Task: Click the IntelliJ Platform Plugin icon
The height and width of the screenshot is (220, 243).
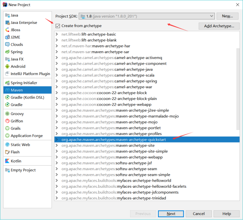Action: pyautogui.click(x=7, y=74)
